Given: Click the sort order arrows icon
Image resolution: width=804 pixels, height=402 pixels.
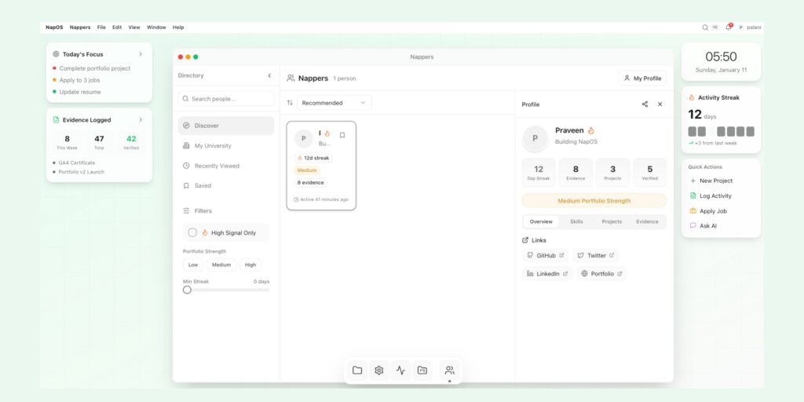Looking at the screenshot, I should (x=290, y=103).
